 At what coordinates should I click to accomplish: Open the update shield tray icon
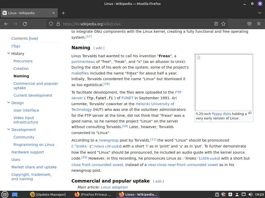coord(223,194)
